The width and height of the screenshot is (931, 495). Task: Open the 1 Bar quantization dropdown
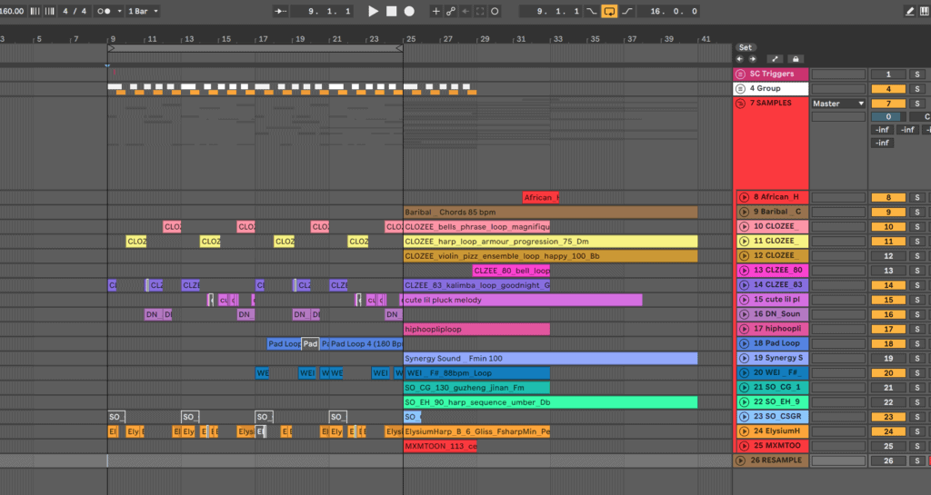pos(143,11)
